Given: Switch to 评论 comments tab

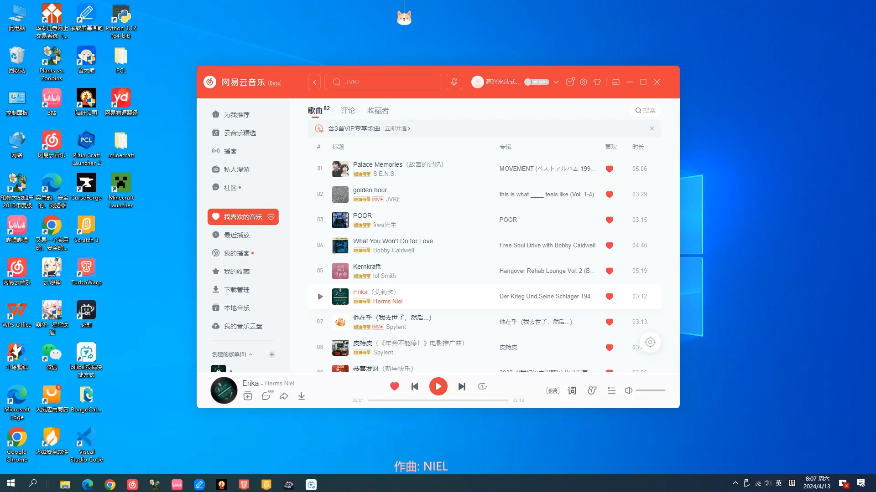Looking at the screenshot, I should pyautogui.click(x=348, y=110).
